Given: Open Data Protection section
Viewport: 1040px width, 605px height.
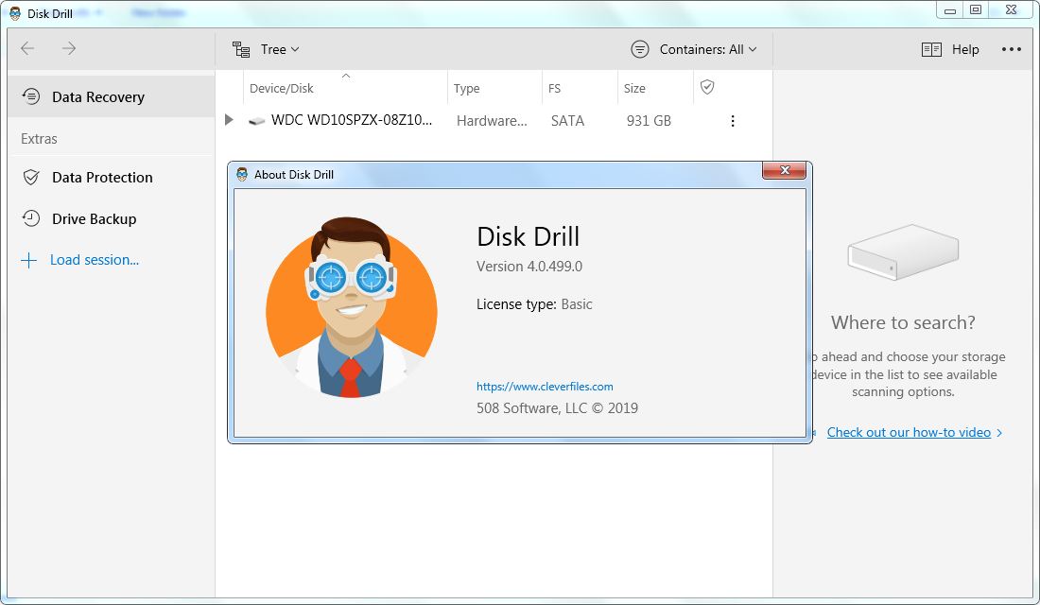Looking at the screenshot, I should coord(102,177).
